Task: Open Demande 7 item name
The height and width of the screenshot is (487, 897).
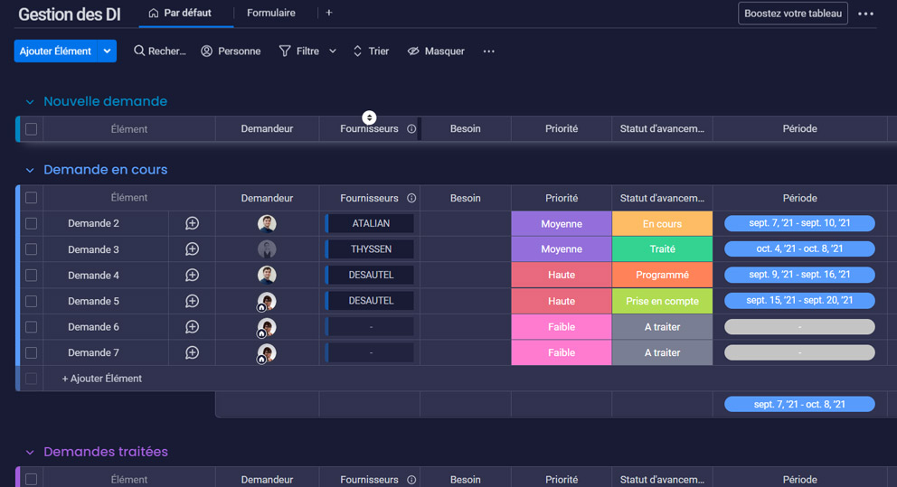Action: click(x=93, y=352)
